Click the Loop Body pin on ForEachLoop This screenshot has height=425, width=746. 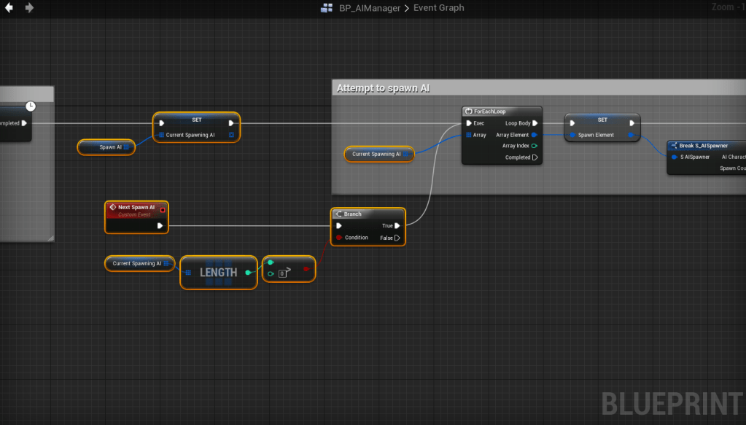tap(535, 123)
